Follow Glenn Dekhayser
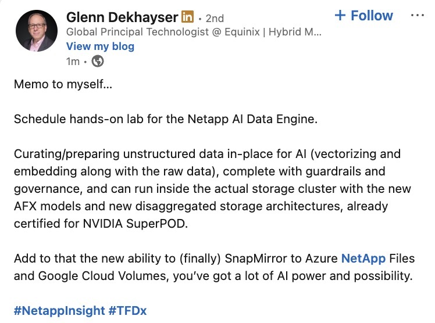This screenshot has height=323, width=435. pos(364,16)
